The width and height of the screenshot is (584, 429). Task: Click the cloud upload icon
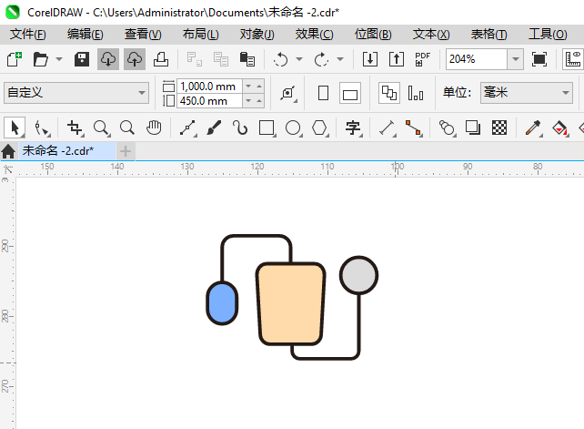click(135, 59)
